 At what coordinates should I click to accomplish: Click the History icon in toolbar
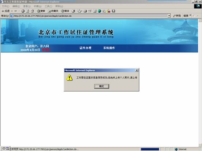point(73,11)
